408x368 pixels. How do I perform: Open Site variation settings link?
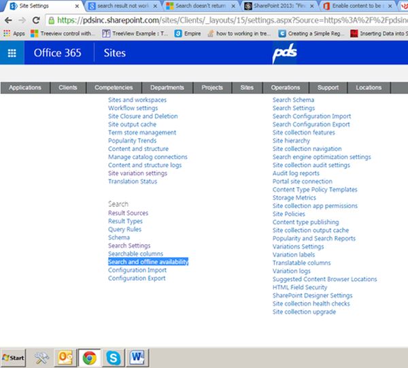(137, 173)
